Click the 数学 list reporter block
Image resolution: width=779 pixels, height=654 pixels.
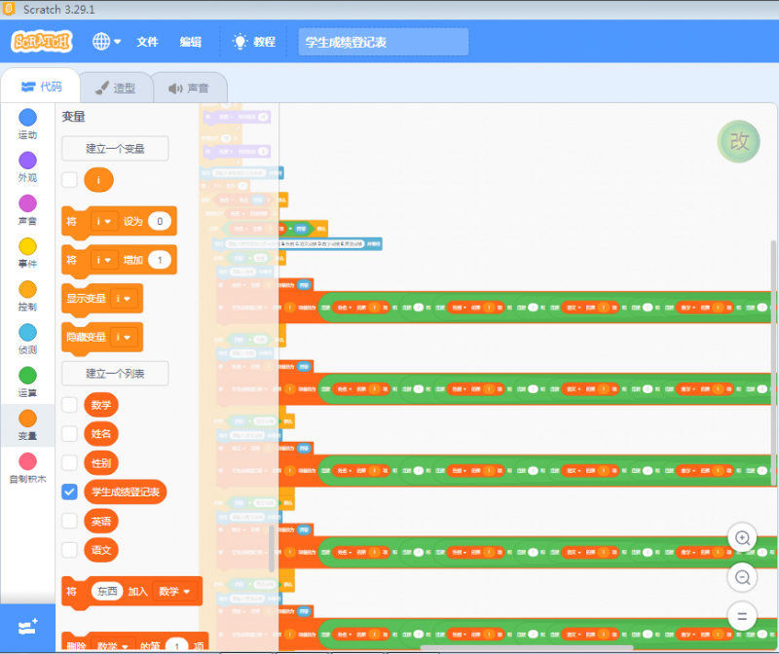tap(101, 405)
